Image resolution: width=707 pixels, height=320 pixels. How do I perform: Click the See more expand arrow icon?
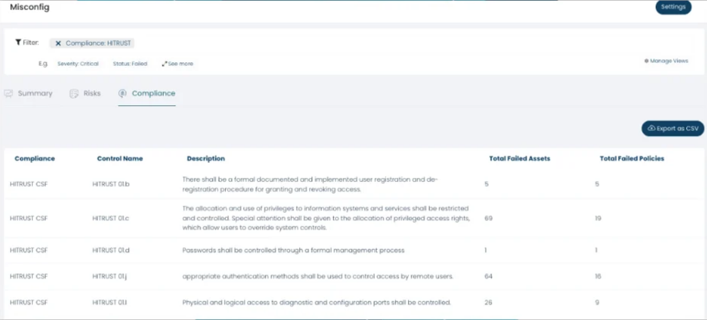click(164, 64)
